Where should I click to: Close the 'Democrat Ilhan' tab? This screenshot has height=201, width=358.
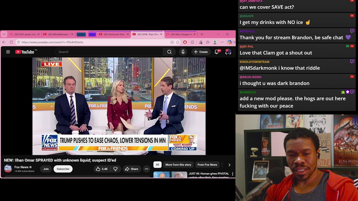(128, 34)
